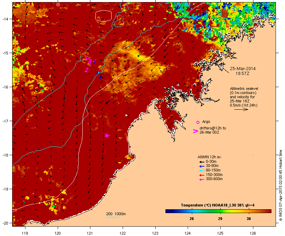Click the magenta 300-600m ANMN arrow
The width and height of the screenshot is (285, 236).
coord(202,179)
